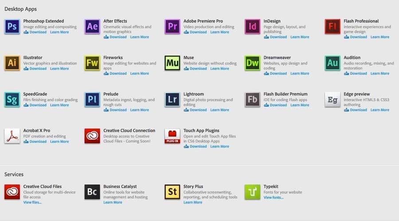Open Learn More for Lightroom
The image size is (399, 221).
[x=220, y=110]
